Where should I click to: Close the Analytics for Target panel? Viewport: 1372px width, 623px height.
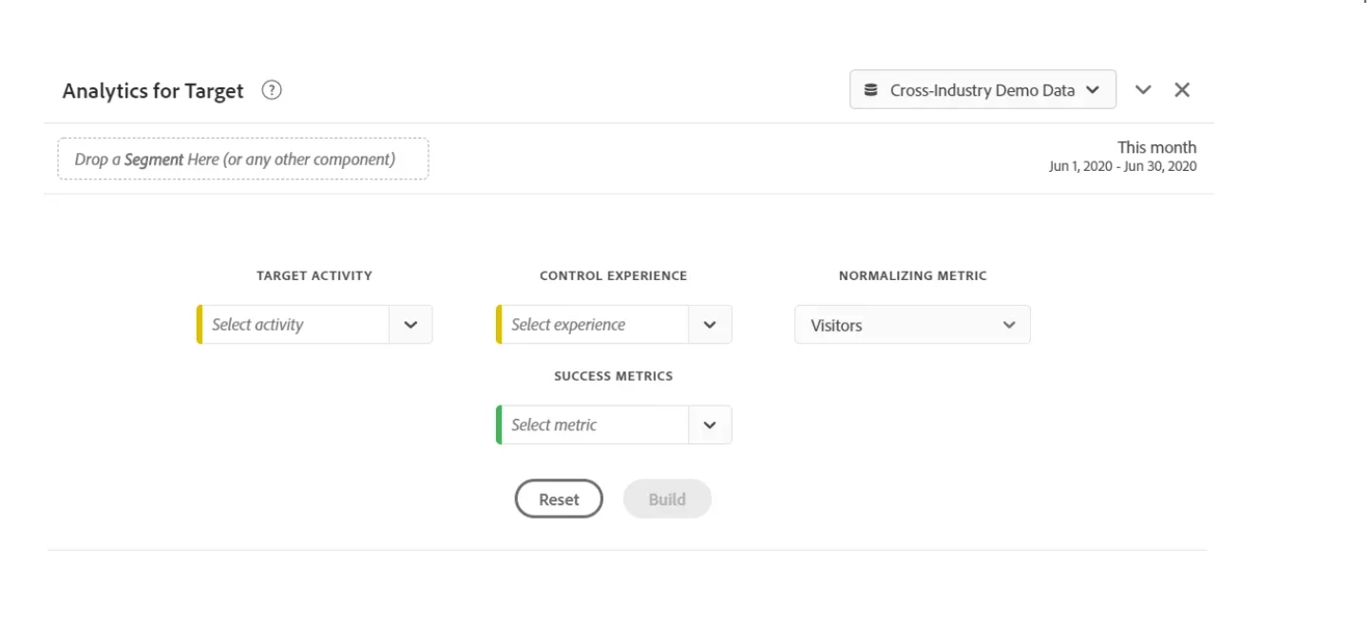point(1182,90)
